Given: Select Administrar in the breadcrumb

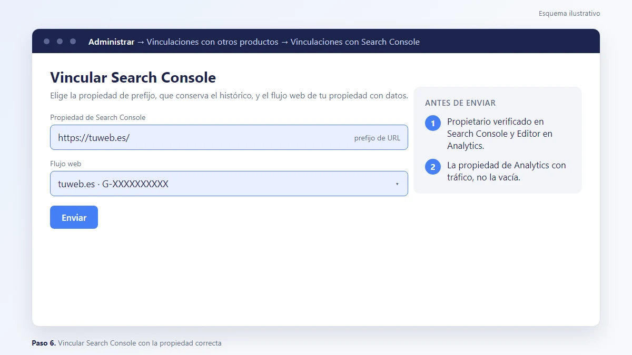Looking at the screenshot, I should tap(111, 42).
